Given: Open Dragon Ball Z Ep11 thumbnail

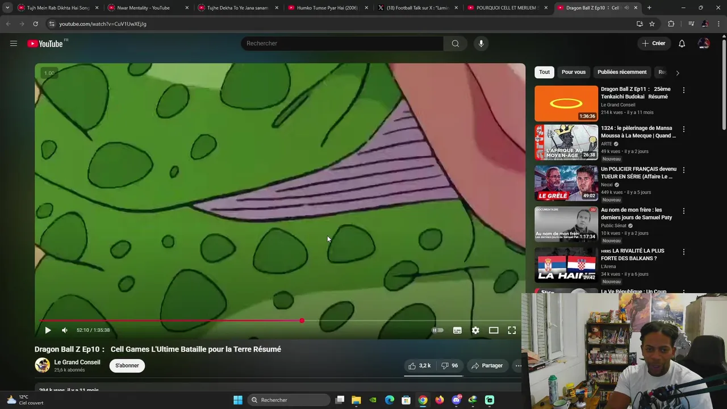Looking at the screenshot, I should (x=566, y=103).
